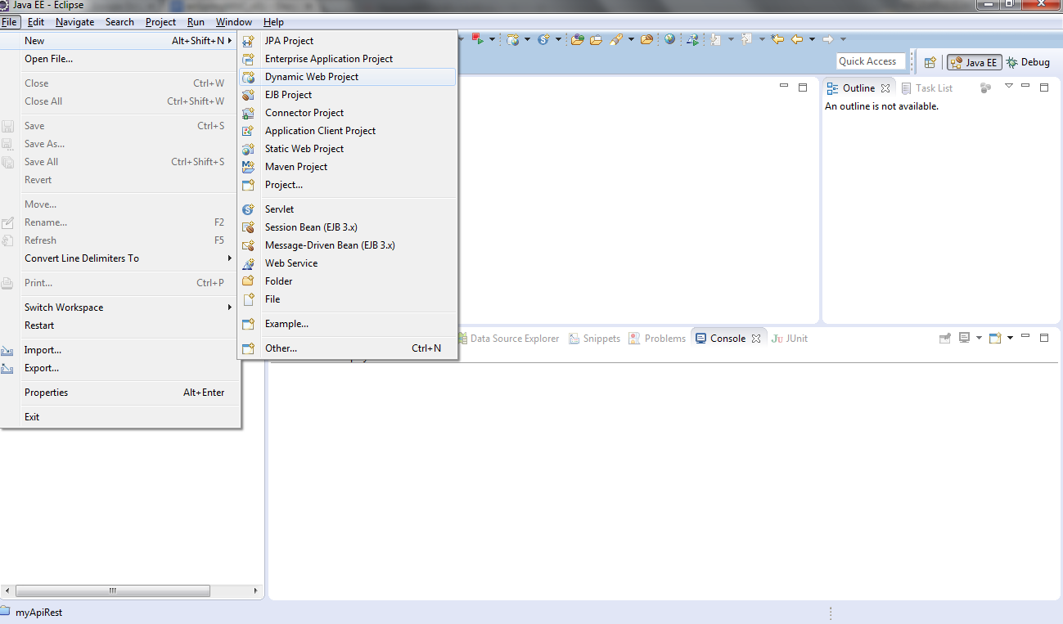Click the Project... wizard icon
Screen dimensions: 1063x624
pyautogui.click(x=249, y=185)
